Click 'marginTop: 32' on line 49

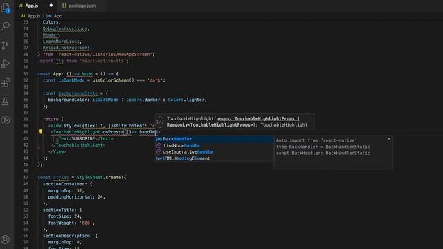[x=65, y=190]
